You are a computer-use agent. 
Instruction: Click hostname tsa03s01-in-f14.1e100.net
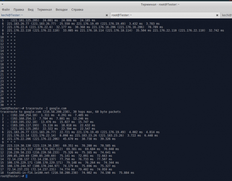click(28, 173)
